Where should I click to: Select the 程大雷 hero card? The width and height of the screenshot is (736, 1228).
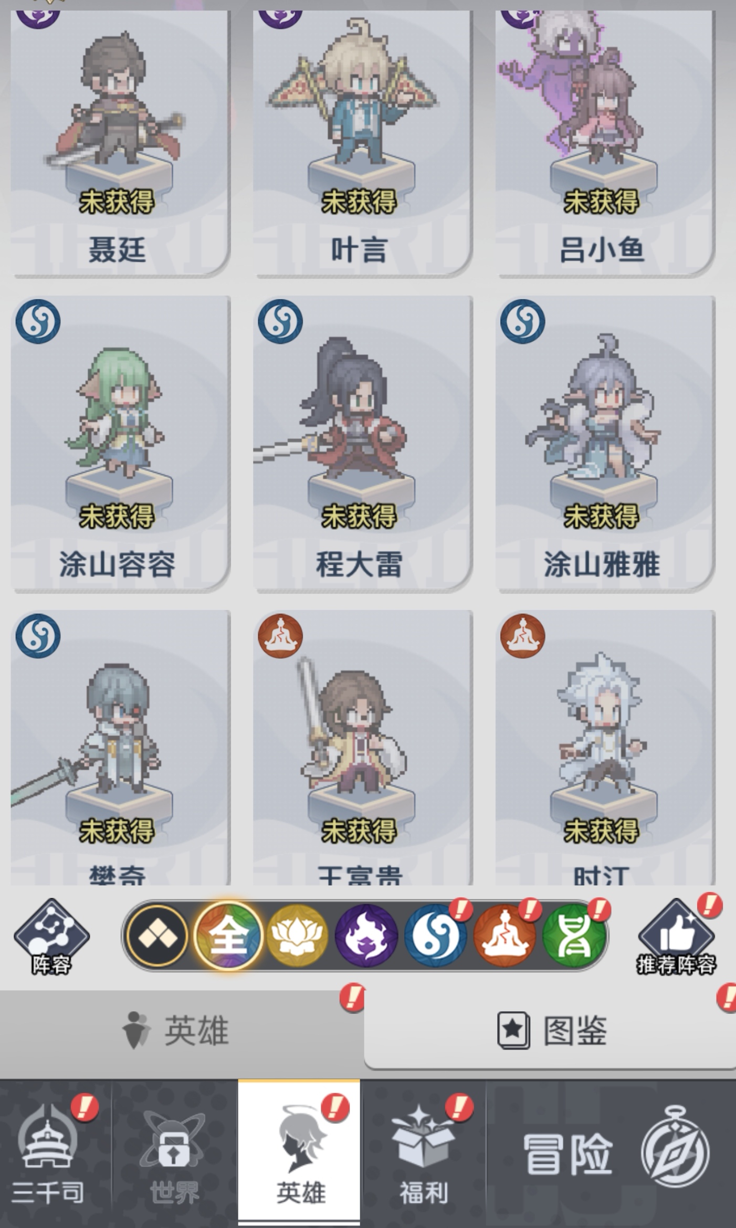point(363,444)
